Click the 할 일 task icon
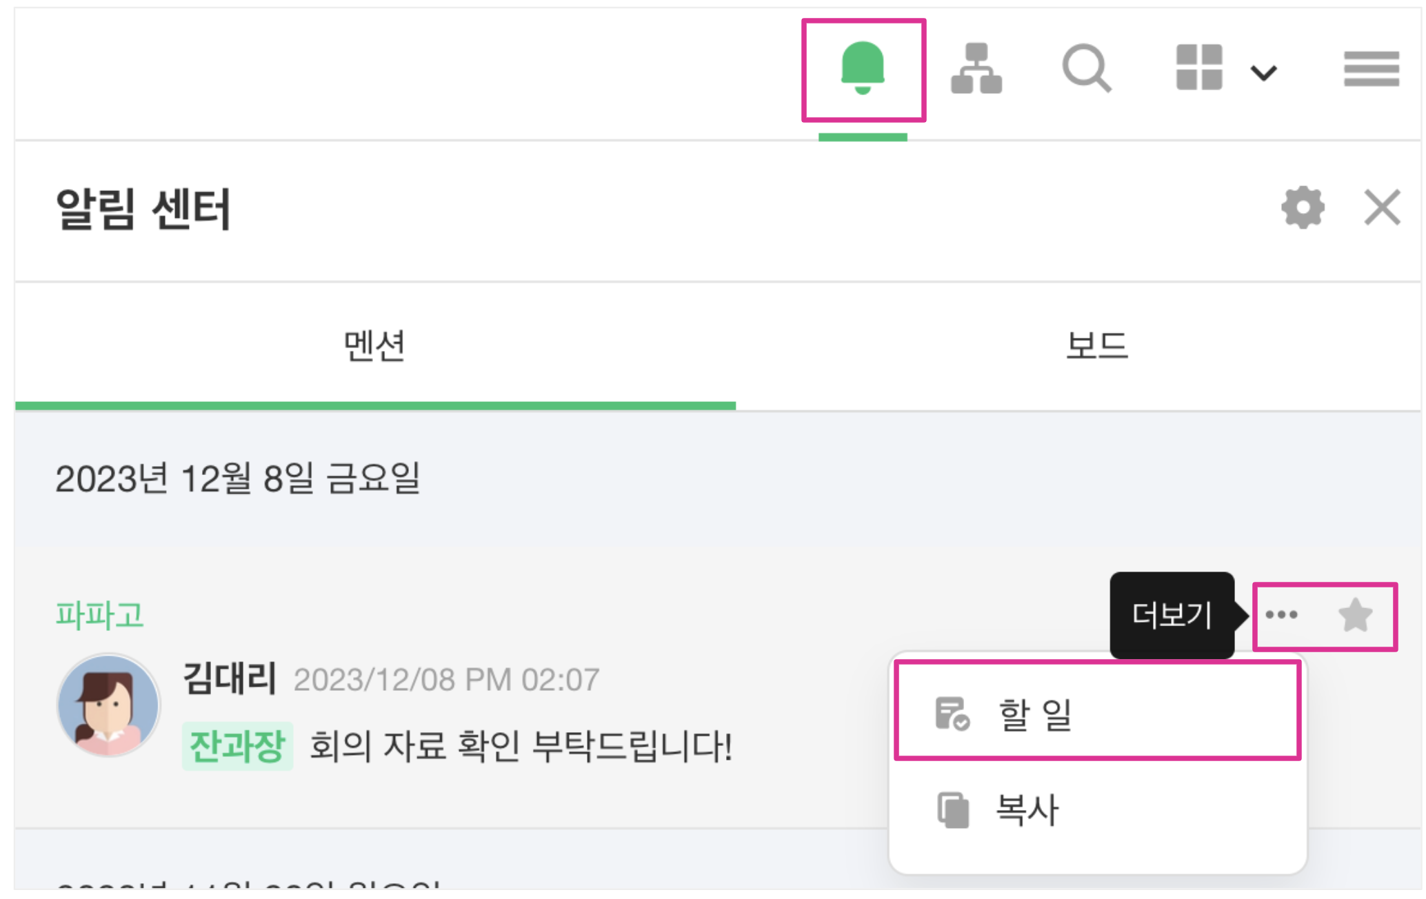The image size is (1426, 899). pyautogui.click(x=952, y=714)
